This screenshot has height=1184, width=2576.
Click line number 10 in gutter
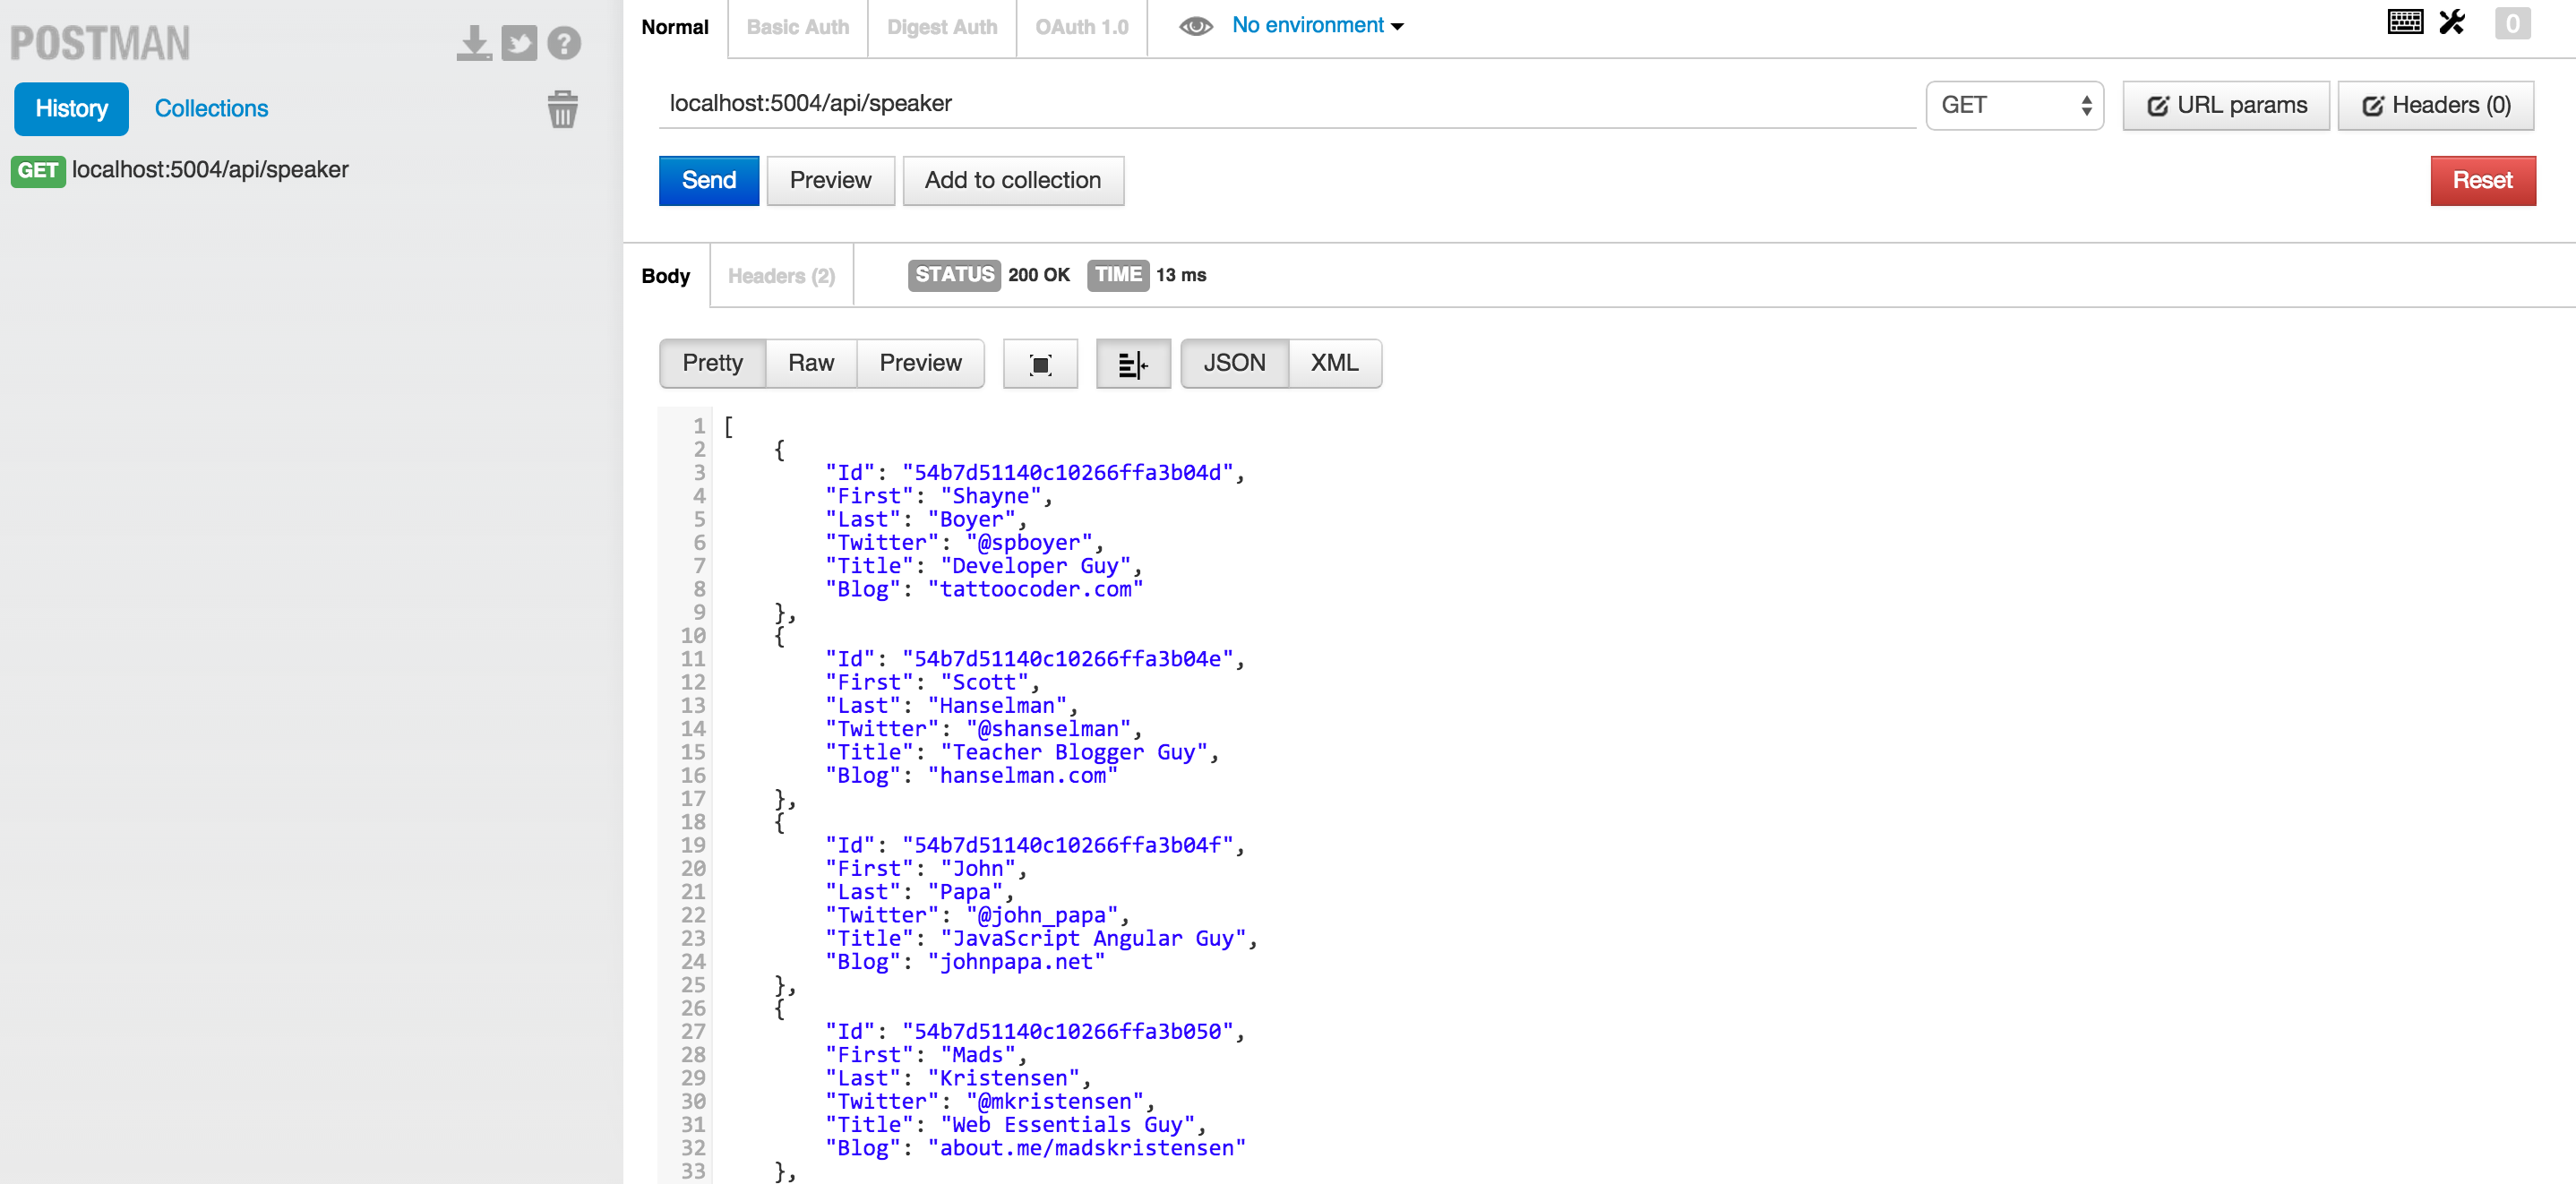click(693, 636)
